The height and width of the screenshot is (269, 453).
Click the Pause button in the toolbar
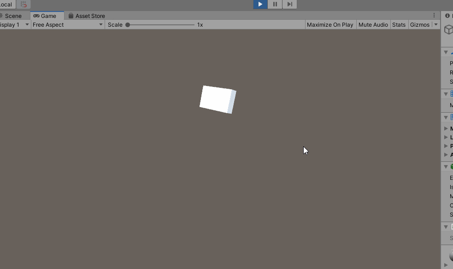pyautogui.click(x=275, y=4)
